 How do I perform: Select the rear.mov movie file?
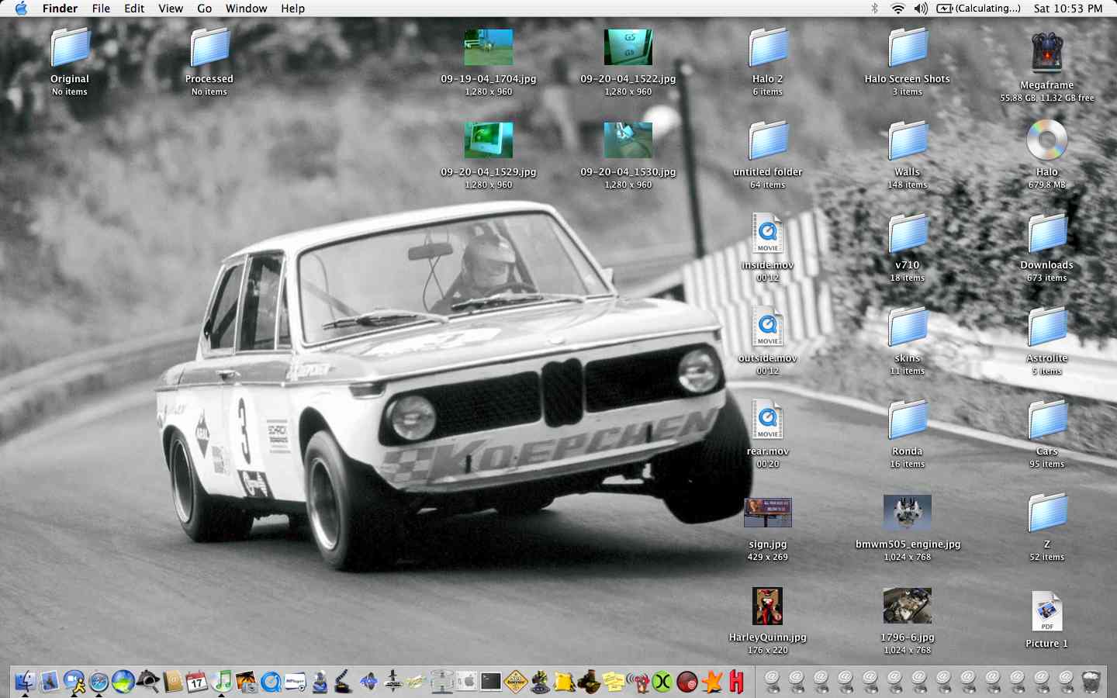[x=767, y=420]
